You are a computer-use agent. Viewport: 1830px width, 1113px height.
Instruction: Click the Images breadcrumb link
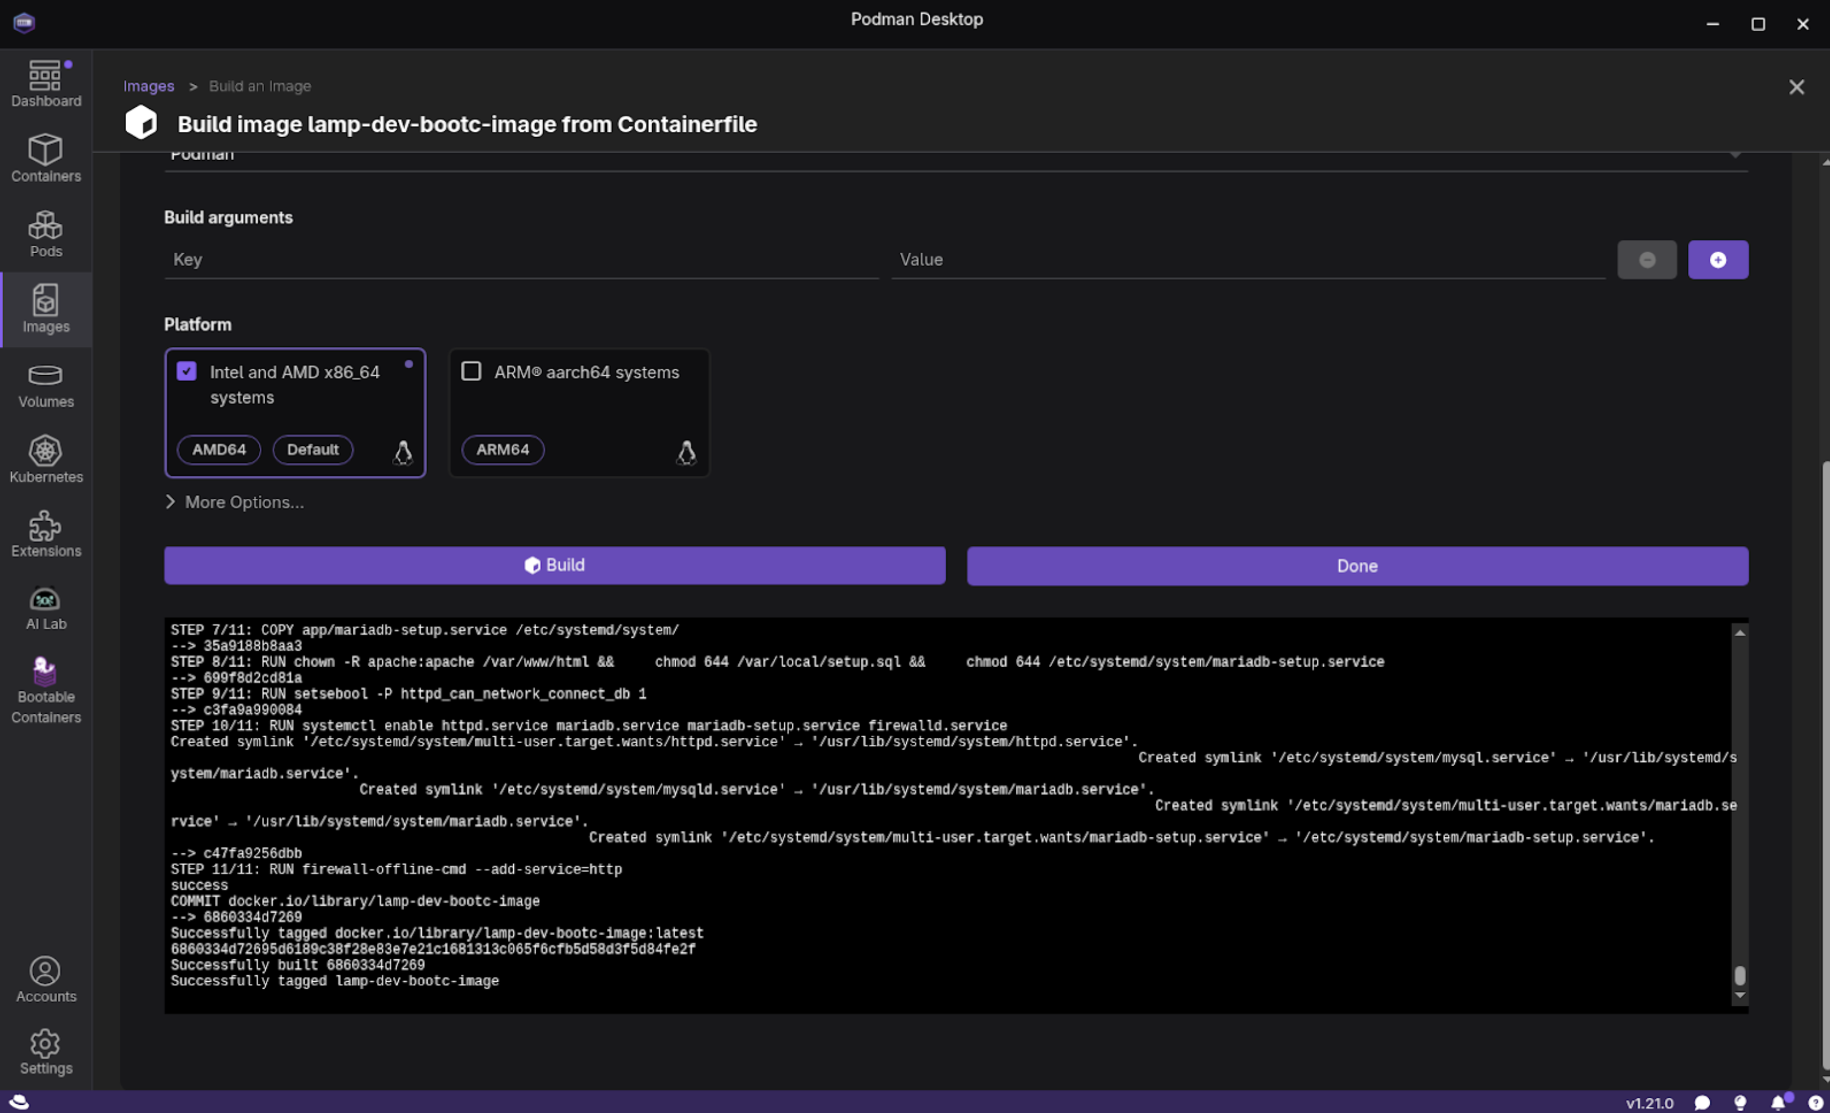[148, 86]
